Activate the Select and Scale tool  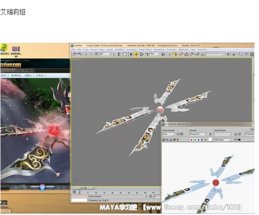pos(147,54)
